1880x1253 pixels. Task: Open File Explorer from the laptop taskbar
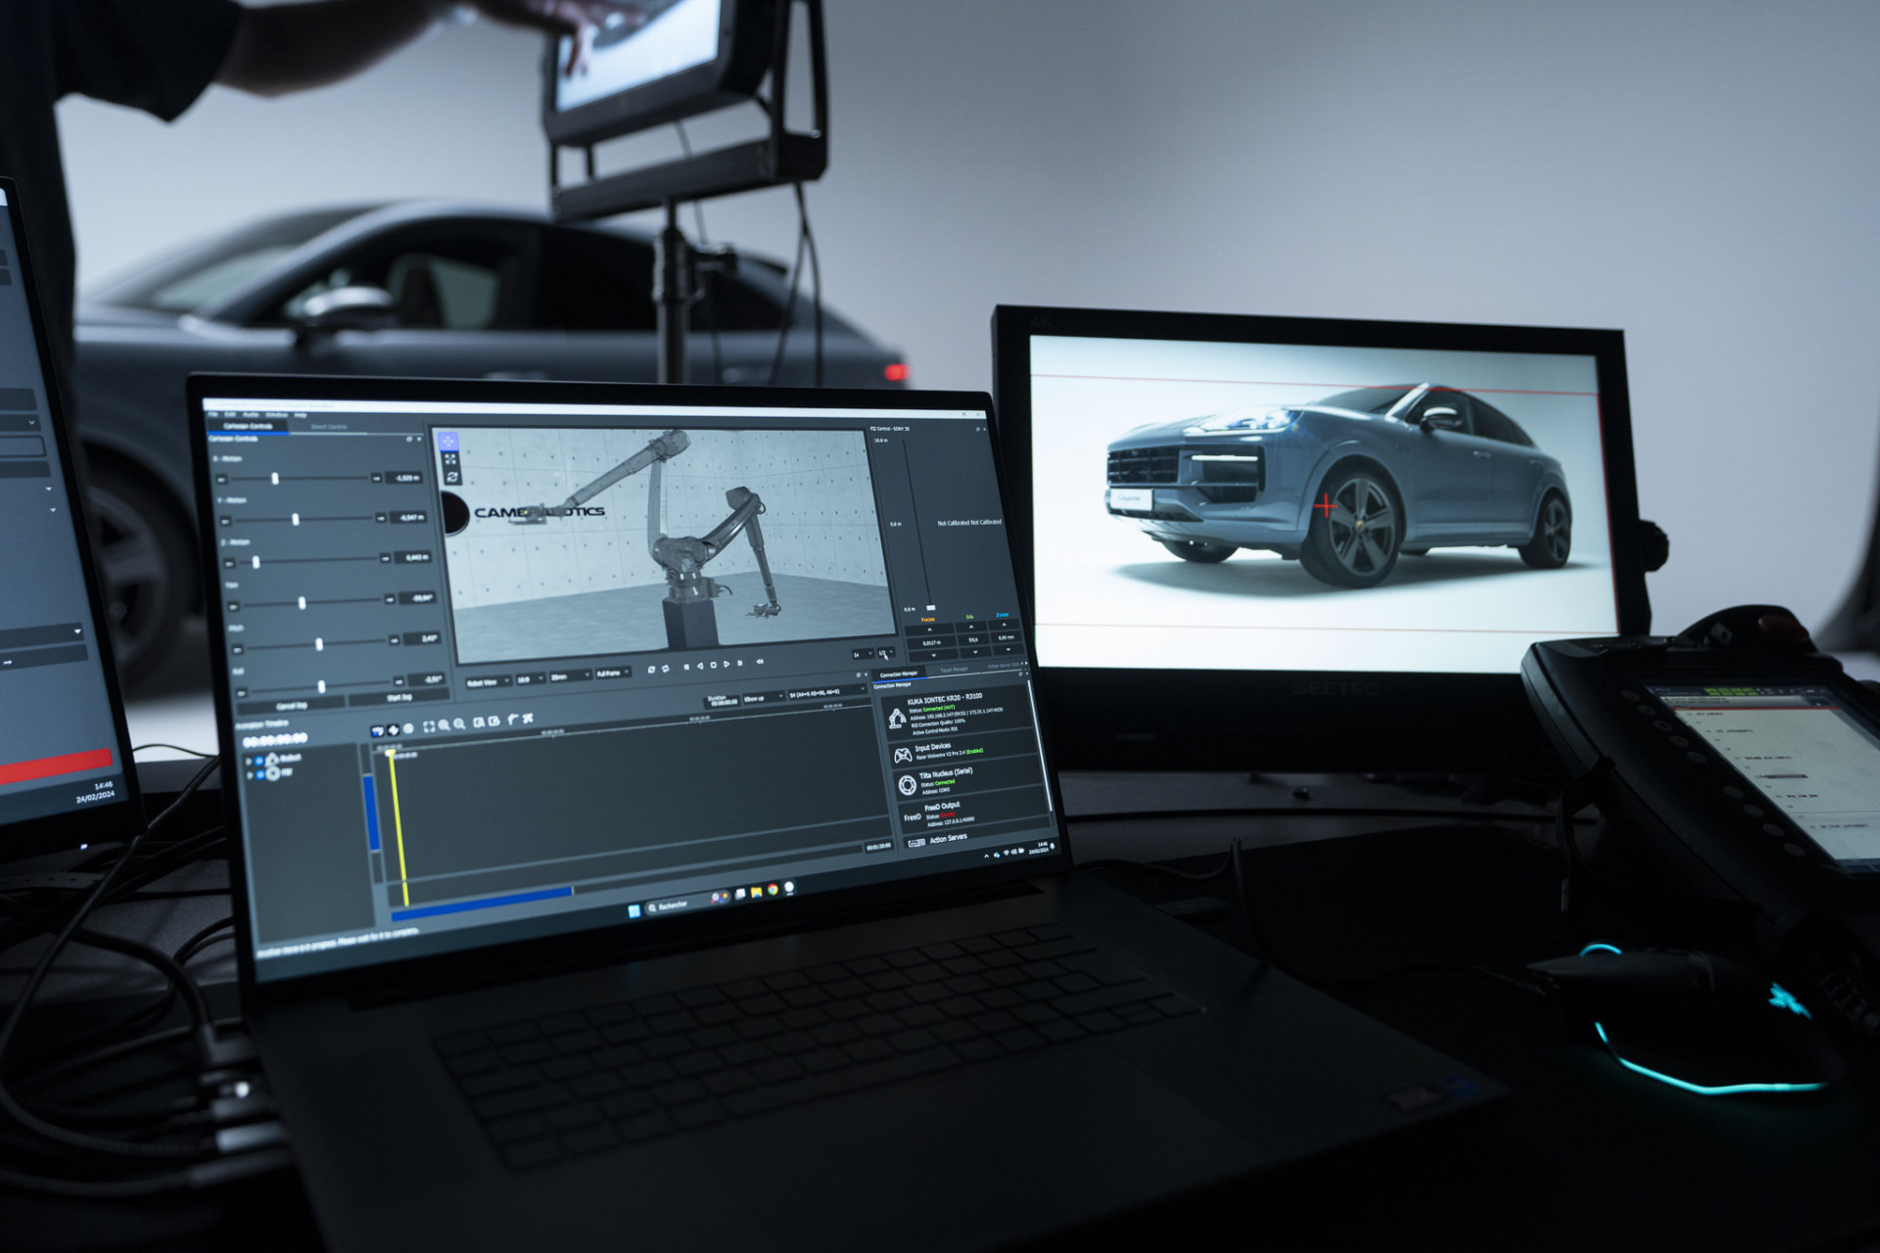click(756, 892)
